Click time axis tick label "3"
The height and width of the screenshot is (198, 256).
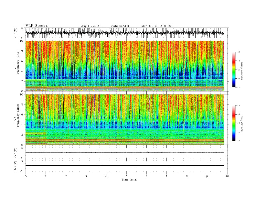pyautogui.click(x=86, y=176)
